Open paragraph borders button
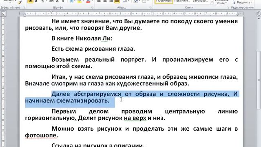261x147 pixels. [x=144, y=1]
